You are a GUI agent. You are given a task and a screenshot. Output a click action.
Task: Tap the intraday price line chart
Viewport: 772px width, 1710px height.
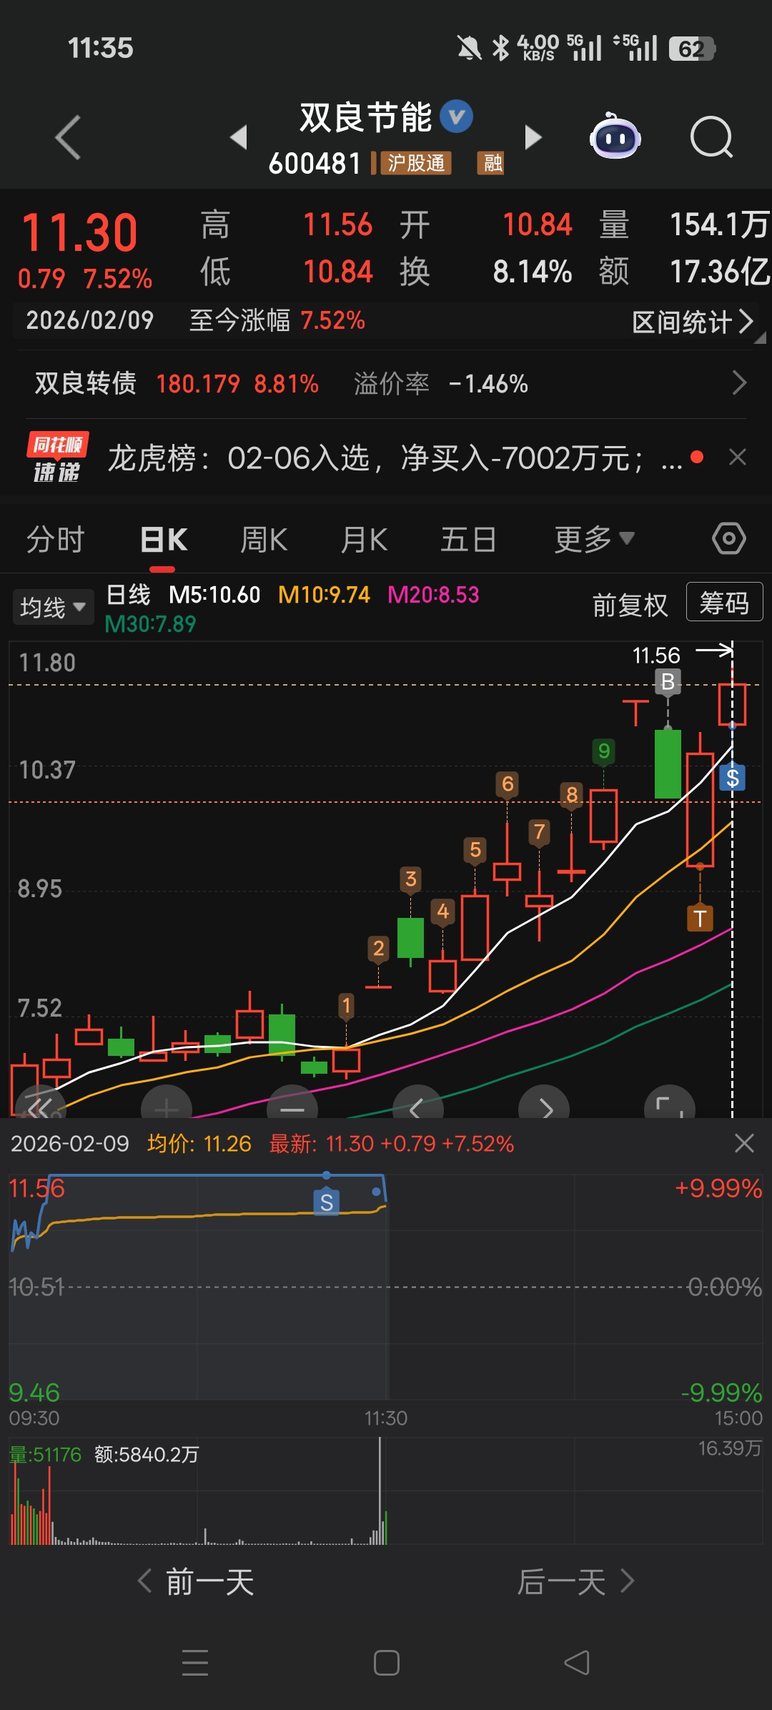[x=386, y=1287]
